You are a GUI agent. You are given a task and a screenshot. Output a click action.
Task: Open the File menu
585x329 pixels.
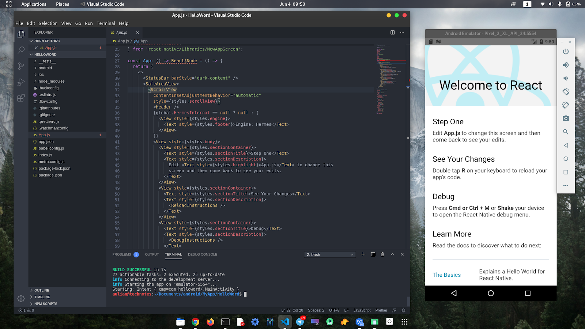point(19,23)
